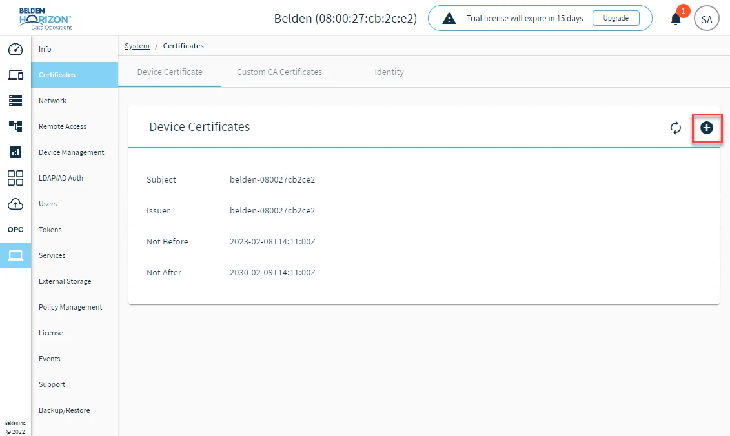The height and width of the screenshot is (436, 730).
Task: Open the OPC section icon
Action: pyautogui.click(x=15, y=230)
